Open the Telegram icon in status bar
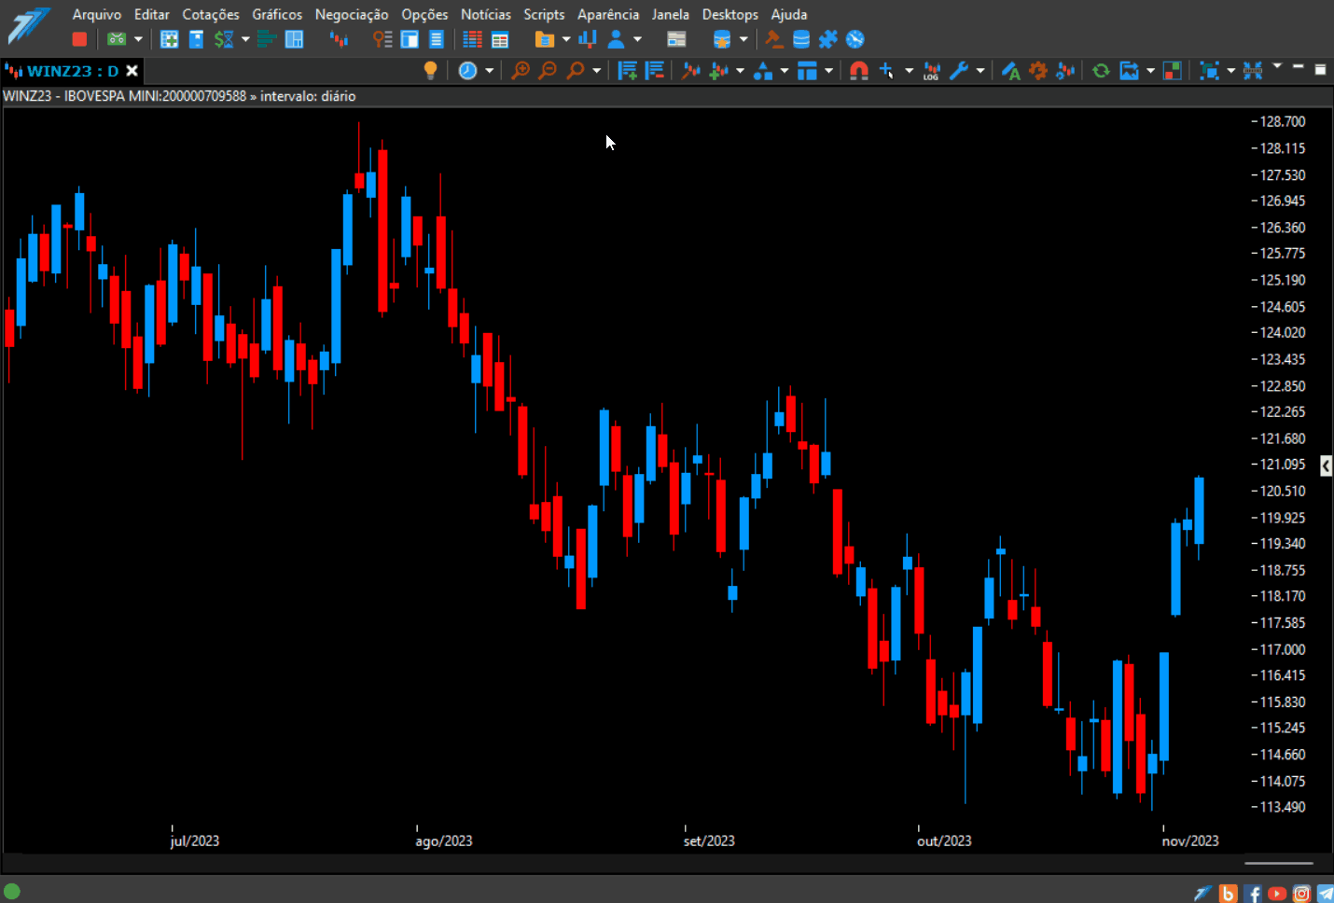The height and width of the screenshot is (903, 1334). pos(1325,894)
